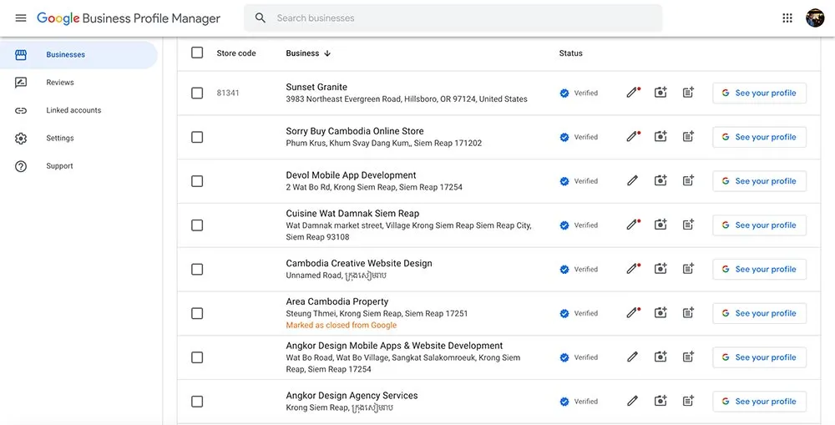Focus the Search businesses field
This screenshot has width=835, height=425.
click(453, 18)
